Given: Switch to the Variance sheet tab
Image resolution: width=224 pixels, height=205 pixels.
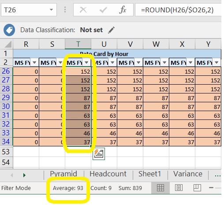Looking at the screenshot, I should coord(188,174).
